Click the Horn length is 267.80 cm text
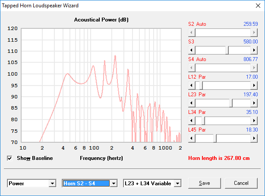 (x=219, y=158)
